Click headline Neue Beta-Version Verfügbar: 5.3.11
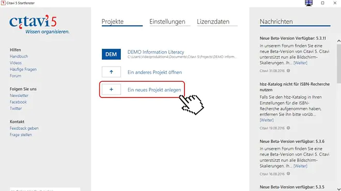 (293, 39)
